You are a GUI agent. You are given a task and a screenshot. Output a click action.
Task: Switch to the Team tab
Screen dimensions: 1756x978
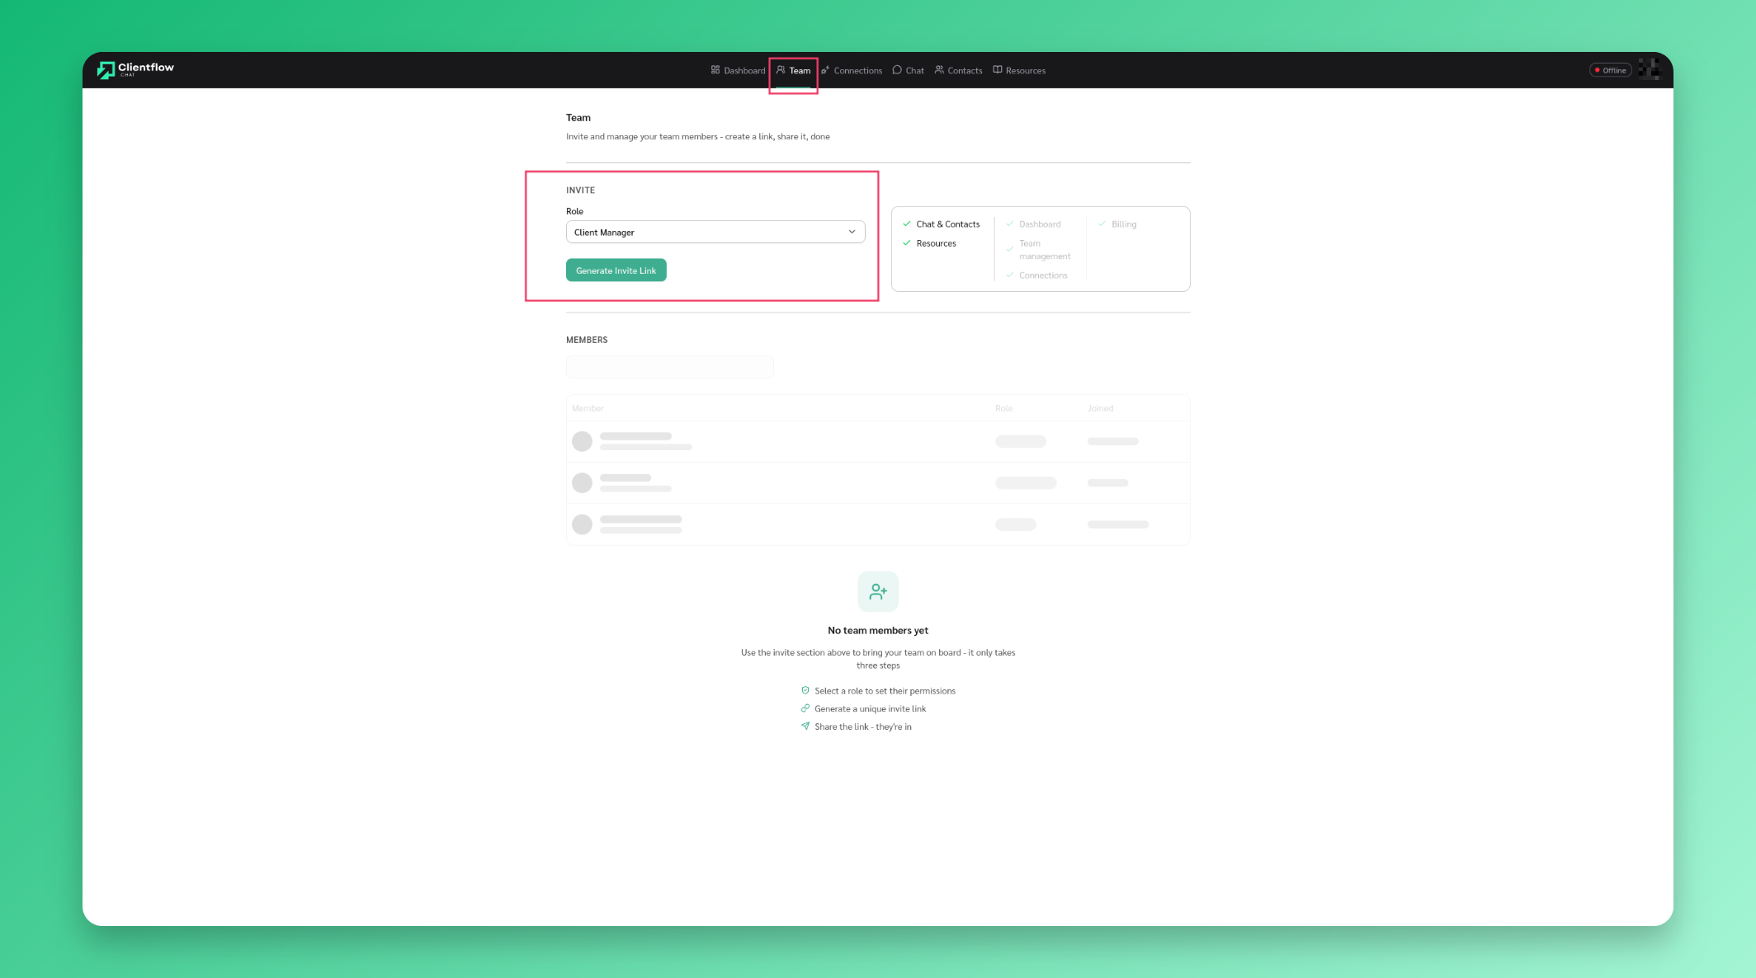[793, 70]
